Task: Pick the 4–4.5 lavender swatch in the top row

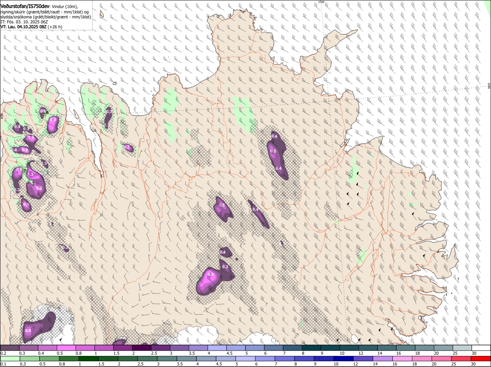Action: click(217, 348)
